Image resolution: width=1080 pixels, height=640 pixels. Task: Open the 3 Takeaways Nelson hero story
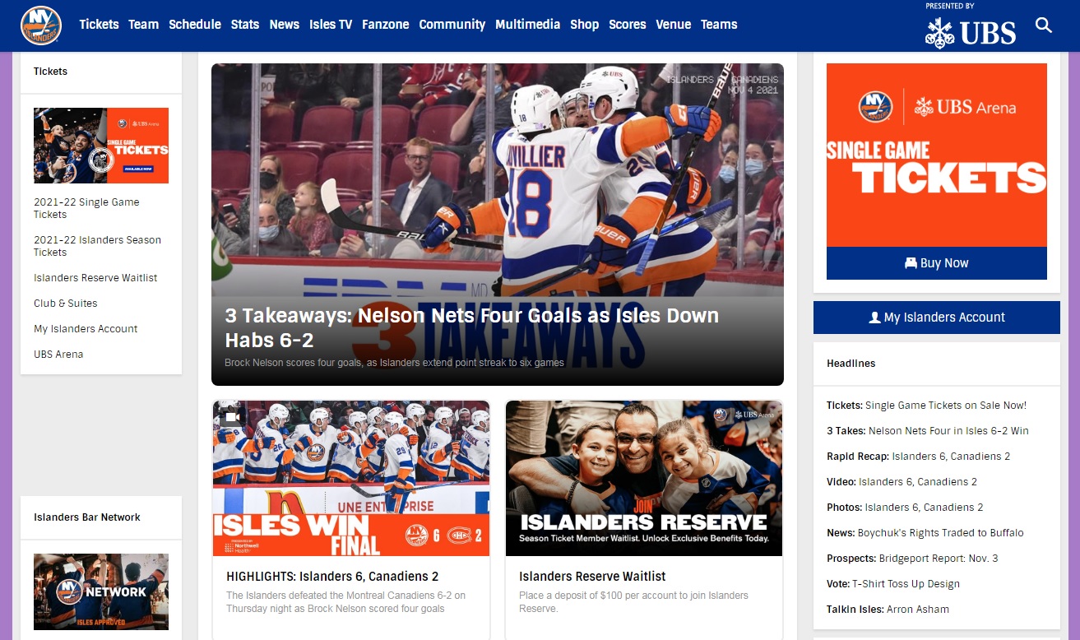click(x=498, y=225)
